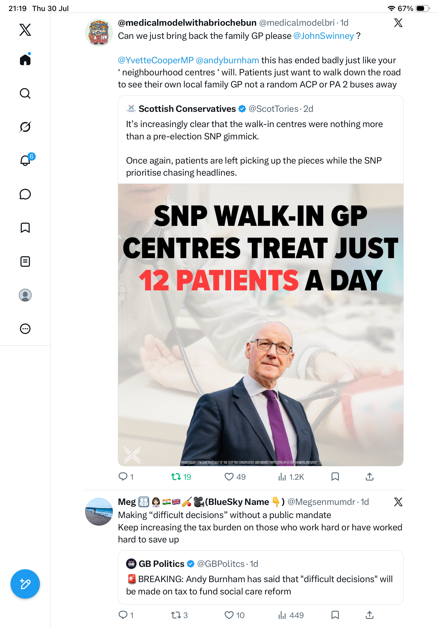Open Messages from the sidebar
Image resolution: width=438 pixels, height=627 pixels.
tap(25, 194)
